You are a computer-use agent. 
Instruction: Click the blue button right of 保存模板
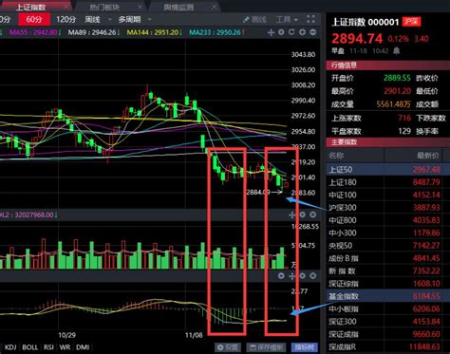coord(304,347)
